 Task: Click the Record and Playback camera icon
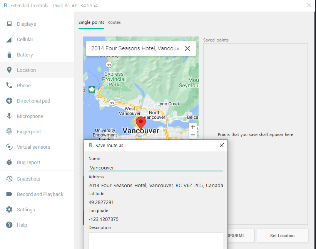tap(9, 194)
